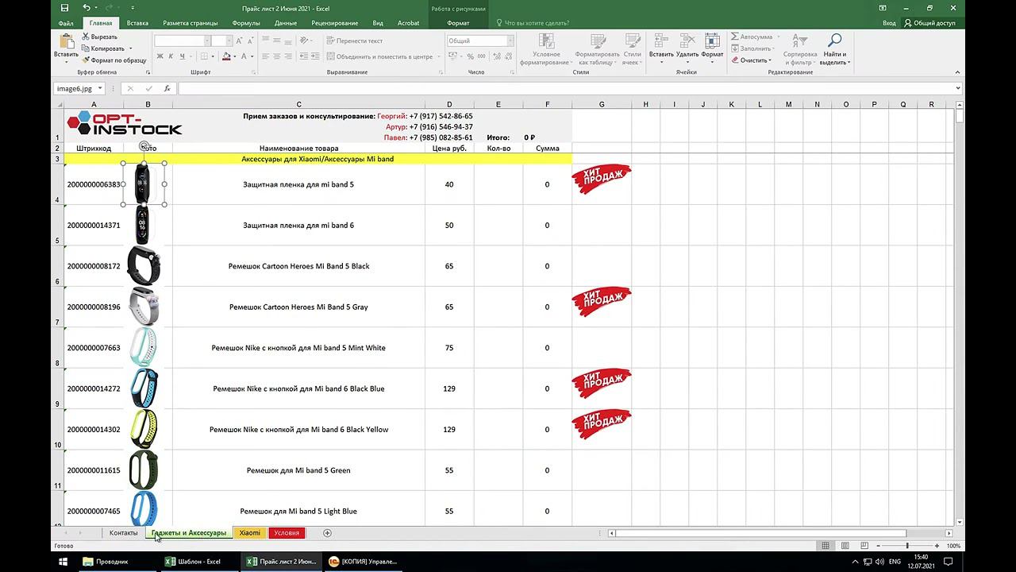
Task: Apply percent style (%) format
Action: coord(471,56)
